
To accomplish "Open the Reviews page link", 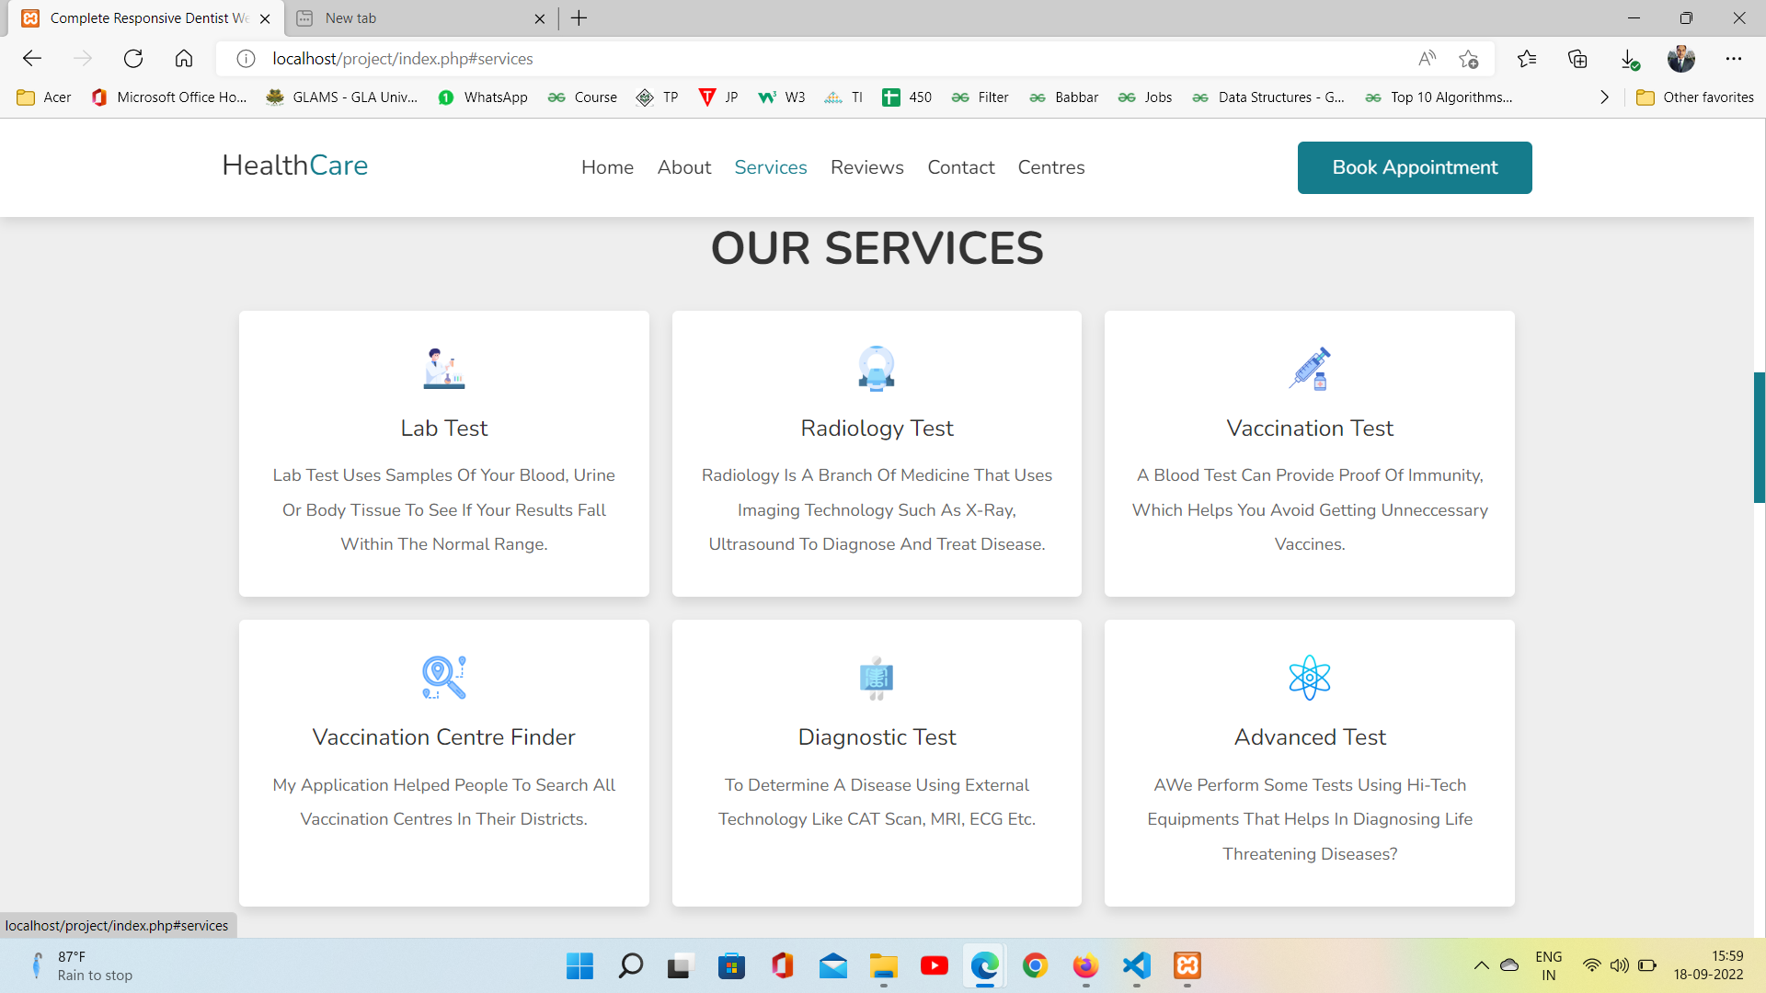I will pos(866,167).
